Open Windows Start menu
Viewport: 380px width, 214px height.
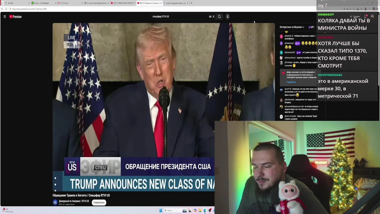tap(161, 210)
